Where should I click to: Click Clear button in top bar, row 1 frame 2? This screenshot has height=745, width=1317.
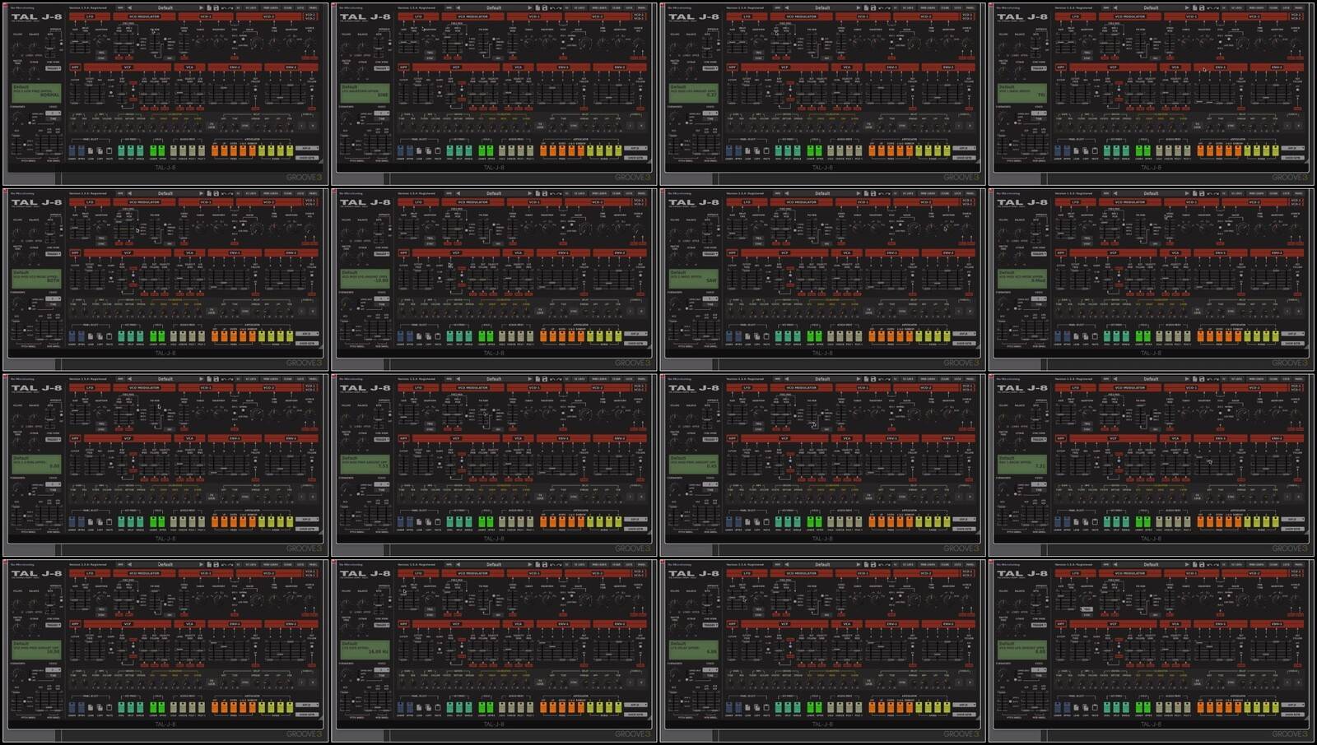[x=617, y=8]
